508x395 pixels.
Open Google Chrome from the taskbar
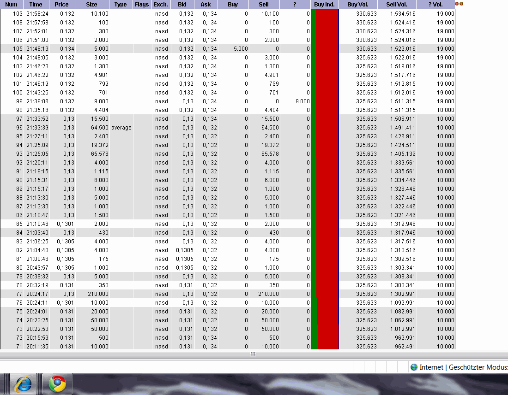tap(57, 384)
